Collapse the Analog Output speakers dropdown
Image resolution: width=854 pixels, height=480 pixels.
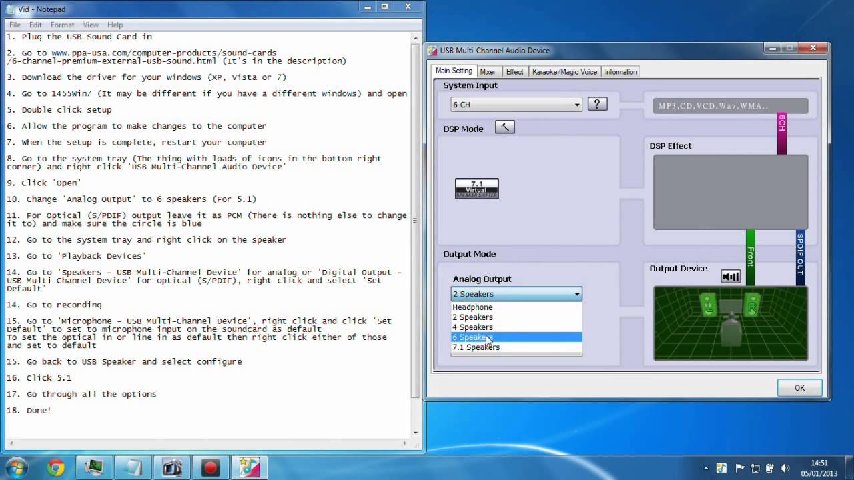pos(577,294)
